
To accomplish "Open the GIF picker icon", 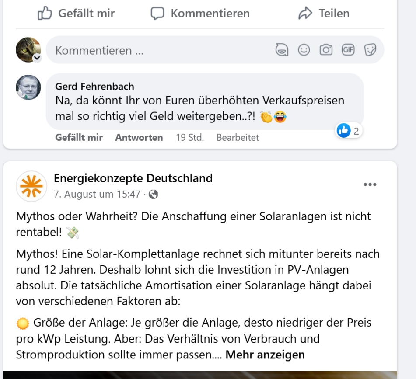I will 348,50.
